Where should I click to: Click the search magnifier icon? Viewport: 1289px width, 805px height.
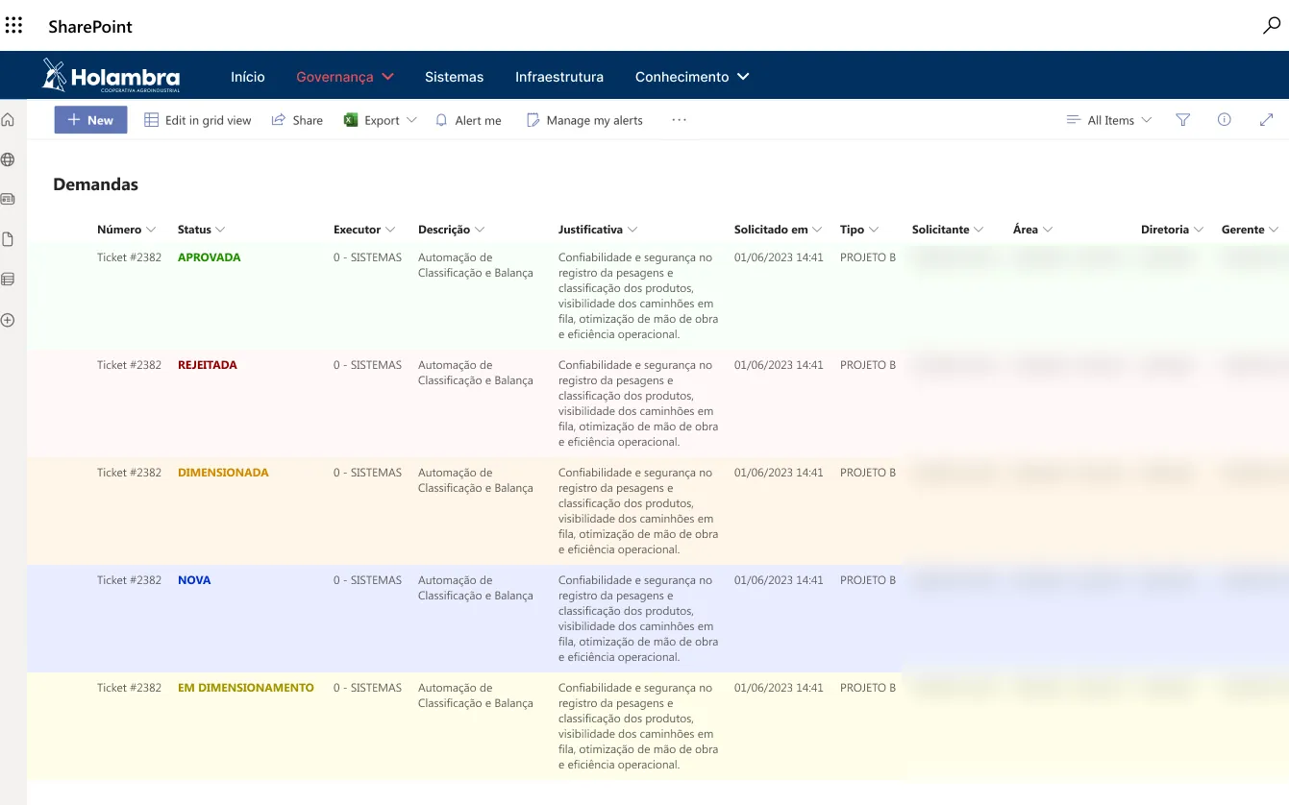pyautogui.click(x=1272, y=26)
